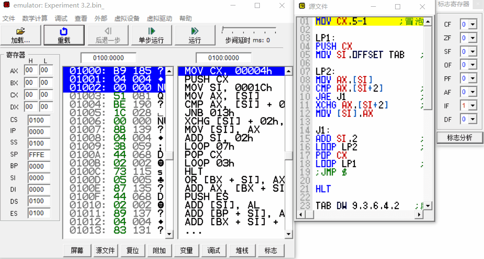The width and height of the screenshot is (484, 259).
Task: Click the 后退一步 step back icon
Action: click(x=108, y=31)
